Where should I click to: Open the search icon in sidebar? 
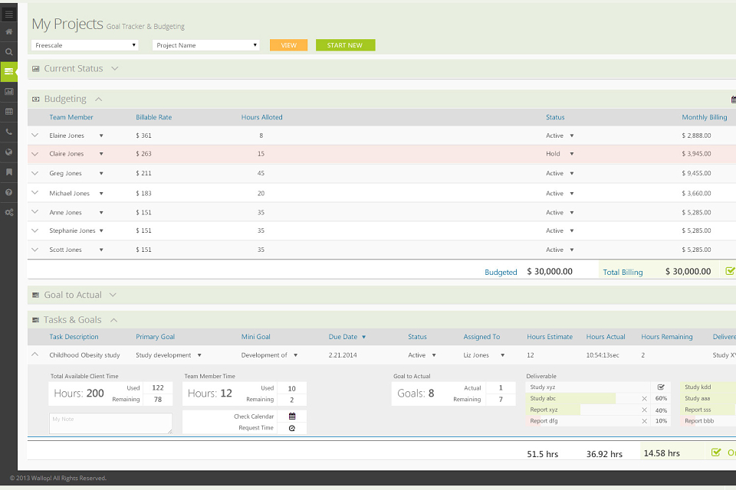click(8, 52)
